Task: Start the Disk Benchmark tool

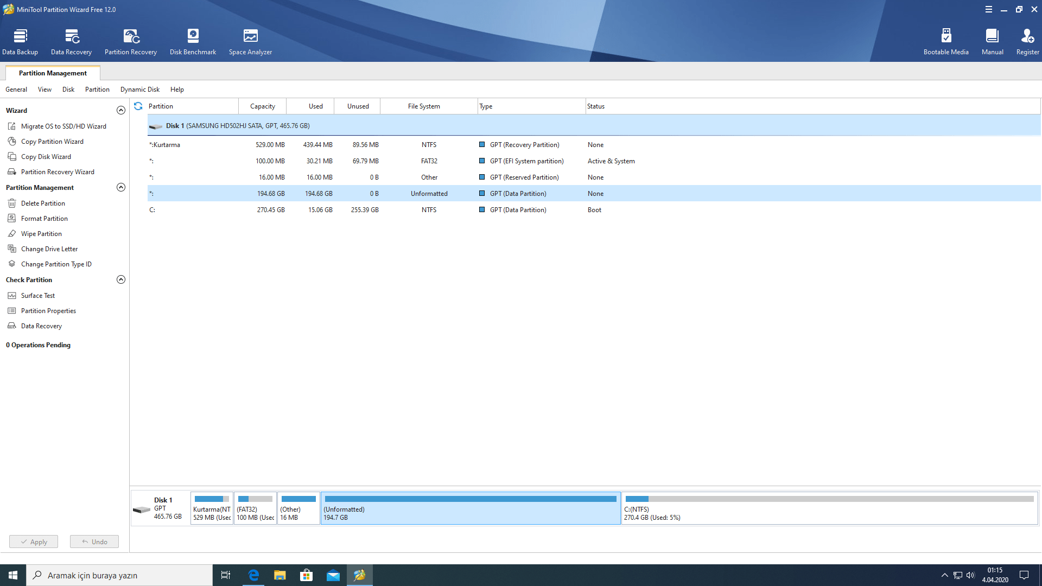Action: 193,41
